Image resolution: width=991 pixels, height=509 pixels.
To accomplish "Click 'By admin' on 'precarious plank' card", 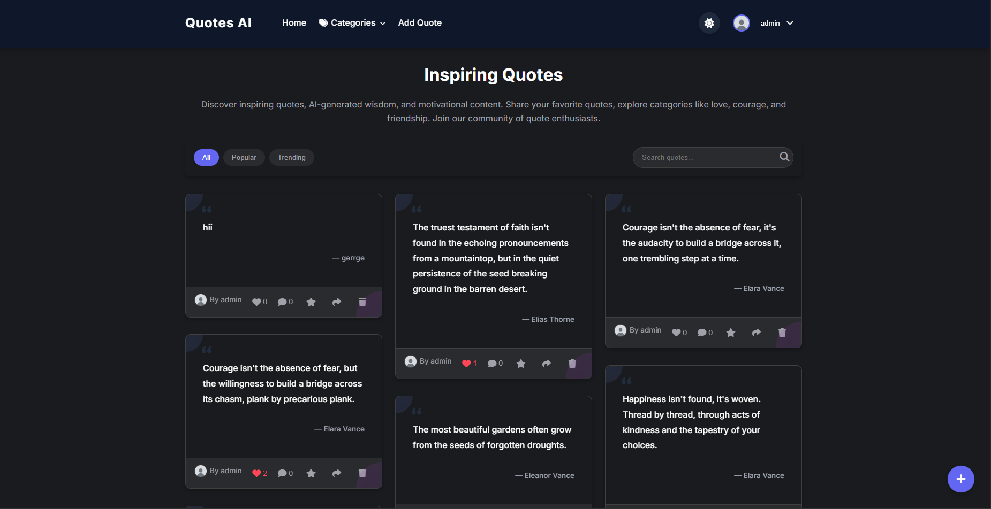I will [225, 471].
